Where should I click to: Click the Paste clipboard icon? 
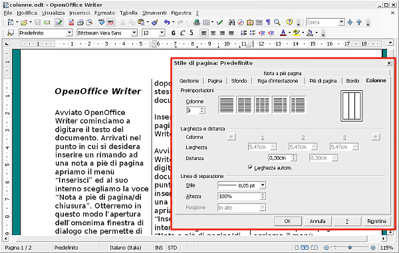[141, 23]
